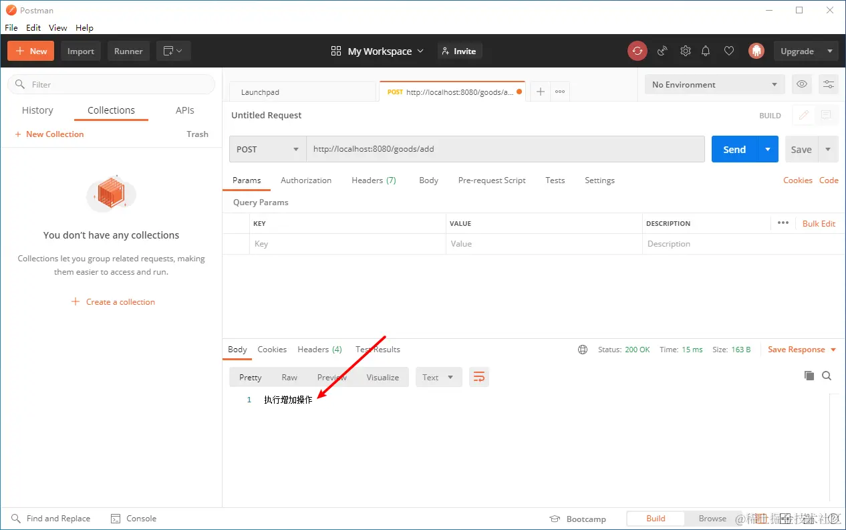
Task: Expand the Send button dropdown arrow
Action: 768,149
